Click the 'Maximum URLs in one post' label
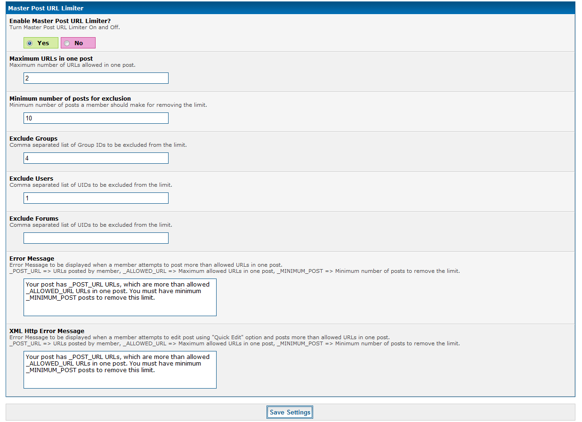Screen dimensions: 582x422 click(x=51, y=59)
